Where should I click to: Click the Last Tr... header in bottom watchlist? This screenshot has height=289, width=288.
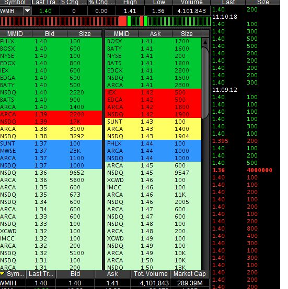(41, 274)
